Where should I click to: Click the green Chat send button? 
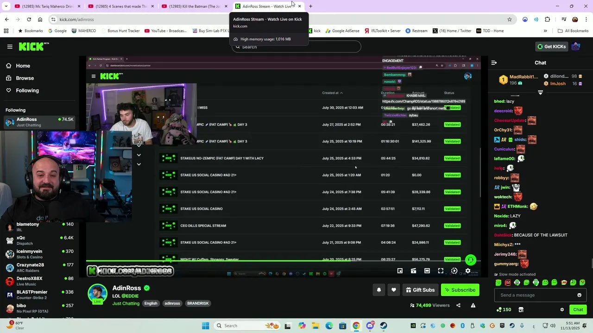click(x=578, y=309)
